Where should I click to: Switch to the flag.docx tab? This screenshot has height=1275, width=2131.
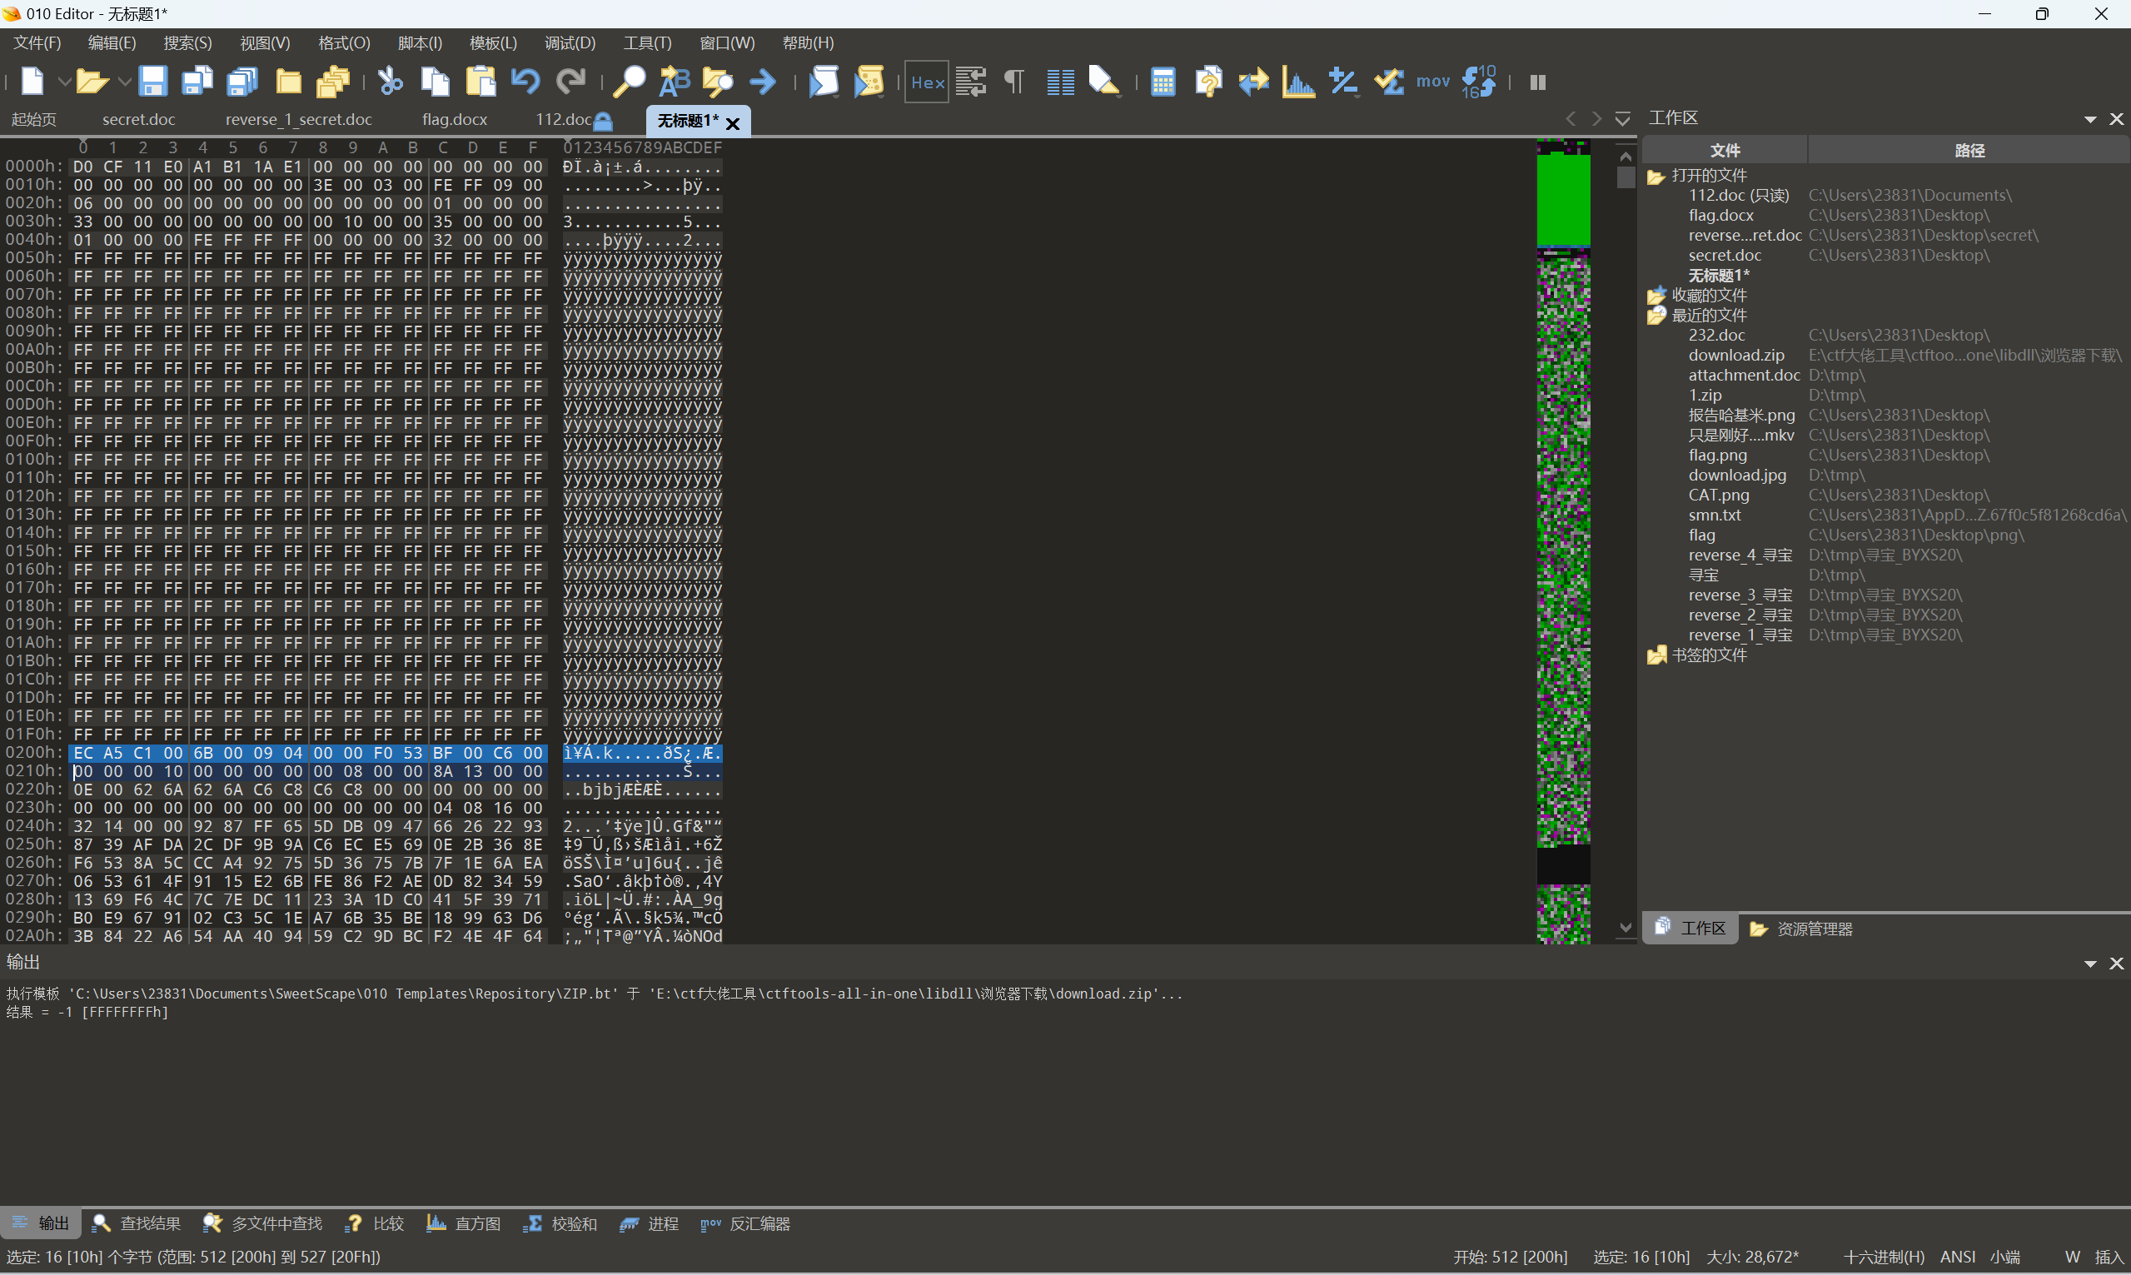455,119
